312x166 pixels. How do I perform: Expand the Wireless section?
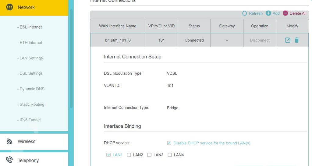point(34,142)
